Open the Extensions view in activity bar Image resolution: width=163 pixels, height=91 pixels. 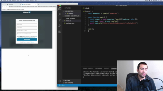click(60, 31)
